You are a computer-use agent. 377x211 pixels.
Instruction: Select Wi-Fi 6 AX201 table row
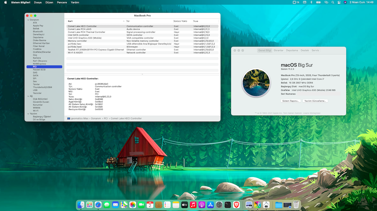click(x=142, y=53)
